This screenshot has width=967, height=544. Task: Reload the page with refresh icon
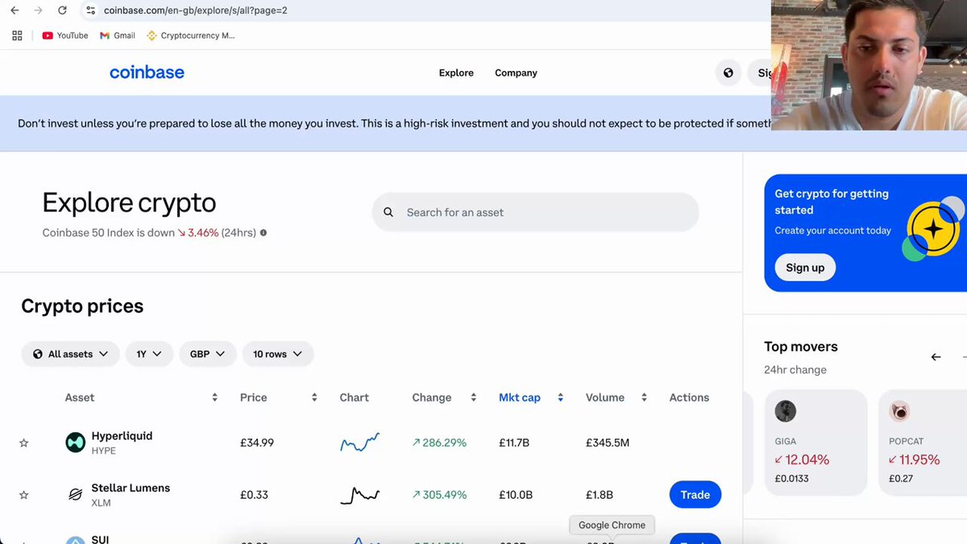[62, 10]
